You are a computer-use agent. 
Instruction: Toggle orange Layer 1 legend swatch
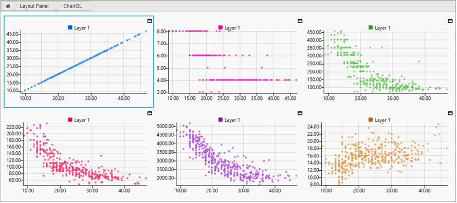(x=371, y=120)
